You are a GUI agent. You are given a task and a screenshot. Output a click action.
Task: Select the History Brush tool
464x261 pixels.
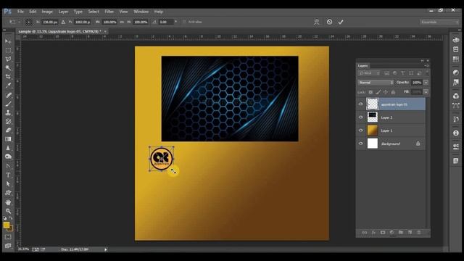coord(8,121)
